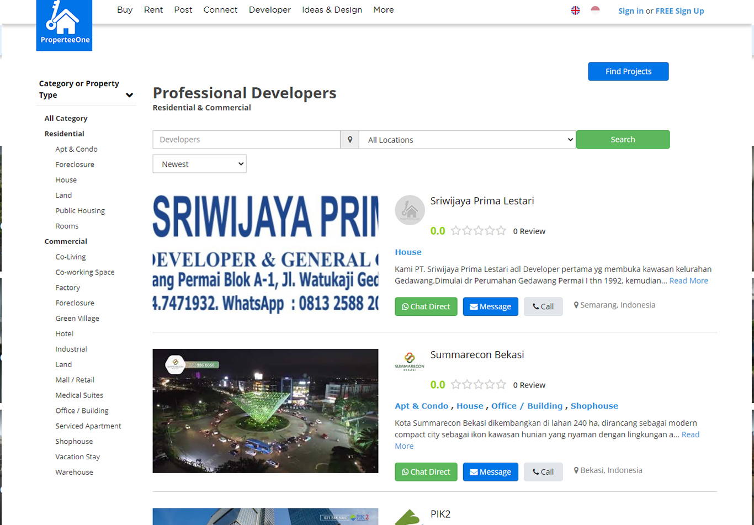Open the Newest sort dropdown
This screenshot has height=525, width=754.
pyautogui.click(x=199, y=164)
